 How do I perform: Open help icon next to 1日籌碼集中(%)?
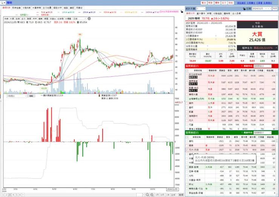216,39
